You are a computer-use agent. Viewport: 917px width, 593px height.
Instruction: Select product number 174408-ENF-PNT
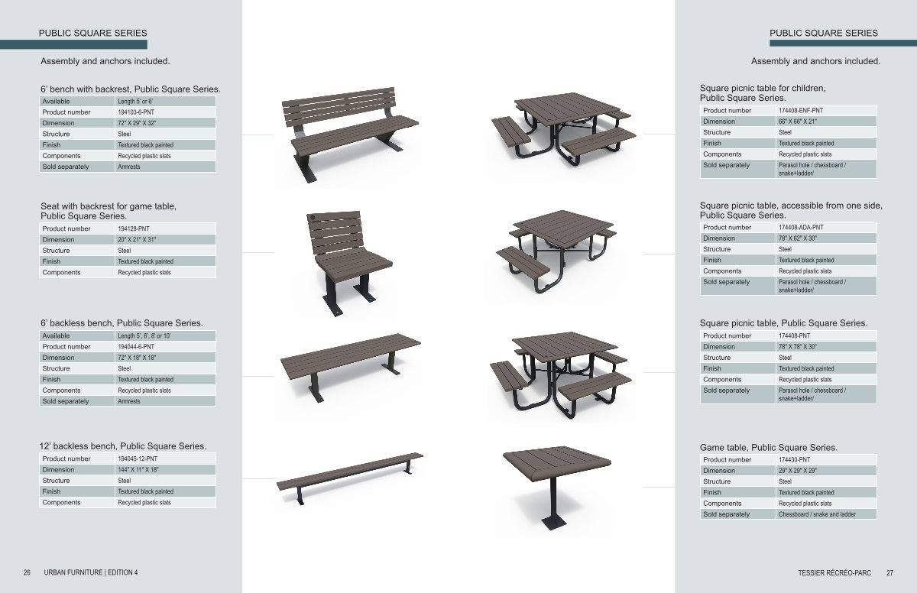(801, 111)
